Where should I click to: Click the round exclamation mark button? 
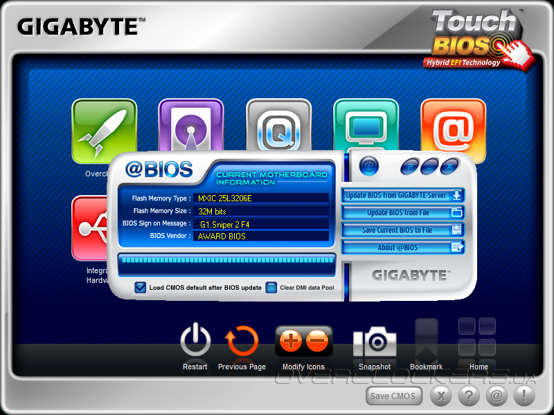click(x=524, y=396)
